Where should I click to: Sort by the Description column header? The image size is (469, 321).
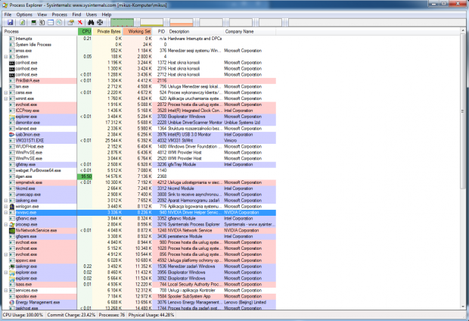pyautogui.click(x=196, y=32)
